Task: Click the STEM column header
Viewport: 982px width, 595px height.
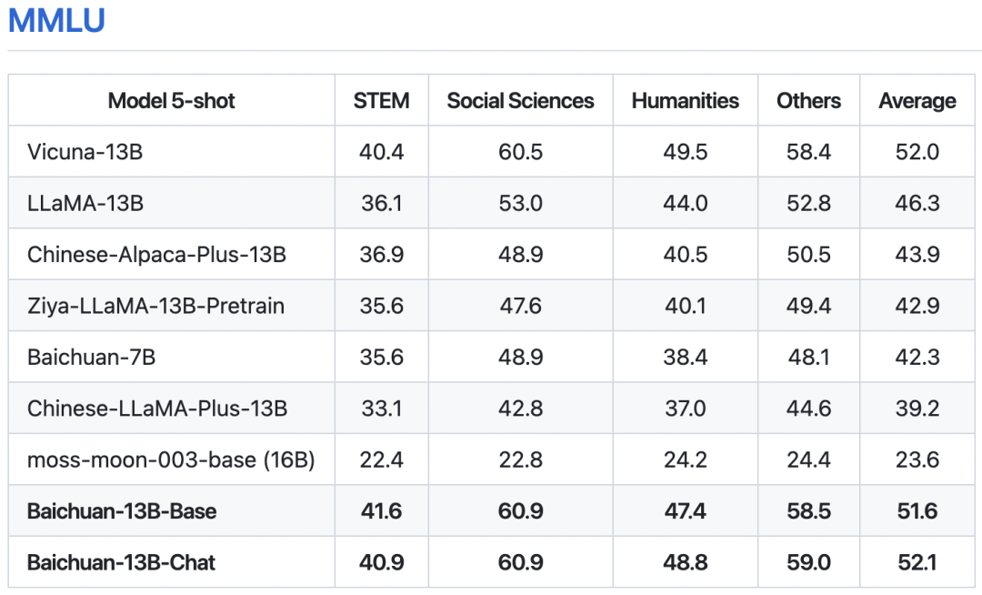Action: click(381, 101)
